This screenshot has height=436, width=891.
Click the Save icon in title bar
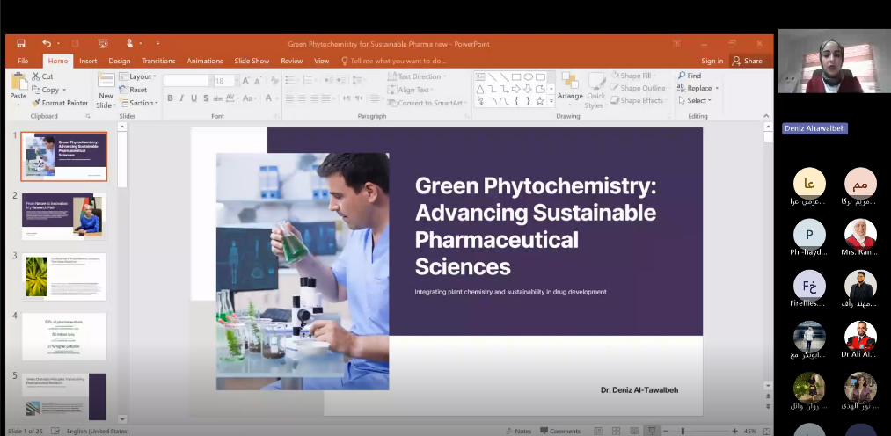[21, 43]
